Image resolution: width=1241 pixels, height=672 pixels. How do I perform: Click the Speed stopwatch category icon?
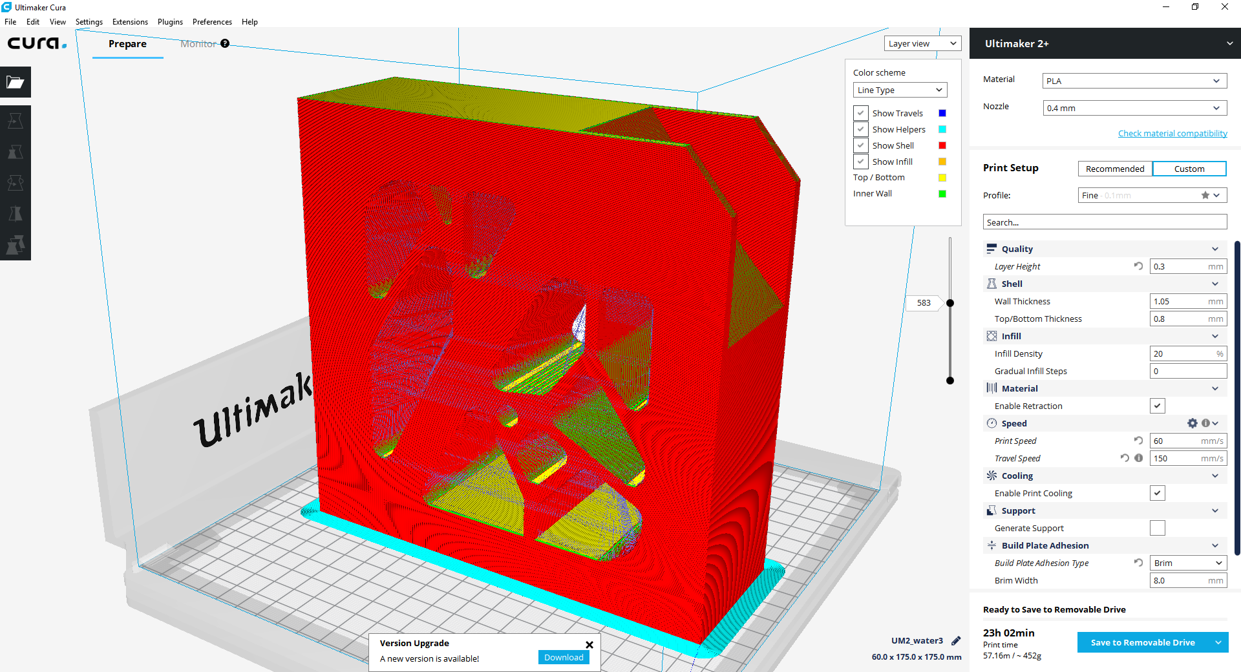pyautogui.click(x=992, y=423)
